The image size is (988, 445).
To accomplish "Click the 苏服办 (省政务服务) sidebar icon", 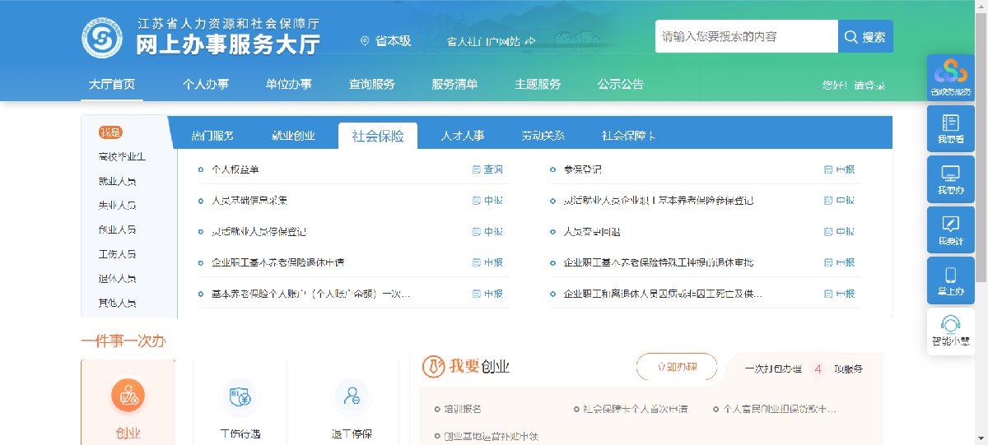I will [x=950, y=74].
